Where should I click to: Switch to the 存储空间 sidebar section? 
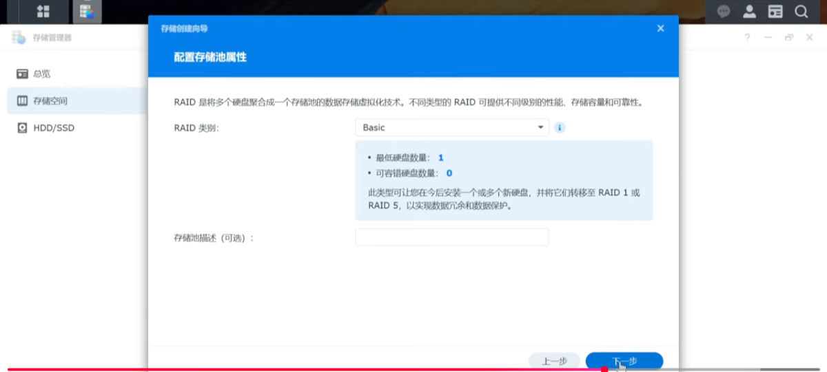click(50, 101)
